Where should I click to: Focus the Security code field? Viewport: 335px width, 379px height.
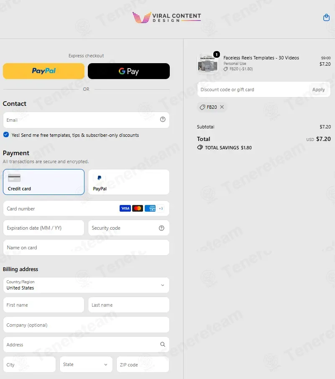pos(129,228)
